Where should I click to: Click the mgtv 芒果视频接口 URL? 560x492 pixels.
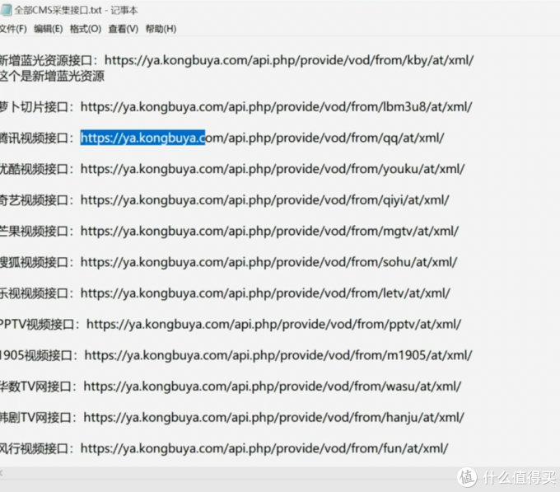coord(269,232)
